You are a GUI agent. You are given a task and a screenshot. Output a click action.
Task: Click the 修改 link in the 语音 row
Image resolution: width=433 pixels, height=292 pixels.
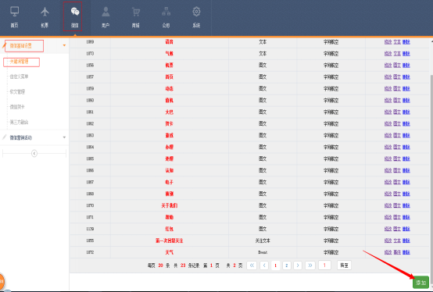tap(388, 42)
